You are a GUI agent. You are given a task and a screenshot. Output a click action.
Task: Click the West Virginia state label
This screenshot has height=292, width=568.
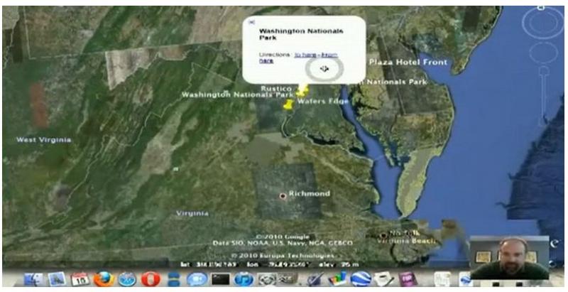coord(44,140)
